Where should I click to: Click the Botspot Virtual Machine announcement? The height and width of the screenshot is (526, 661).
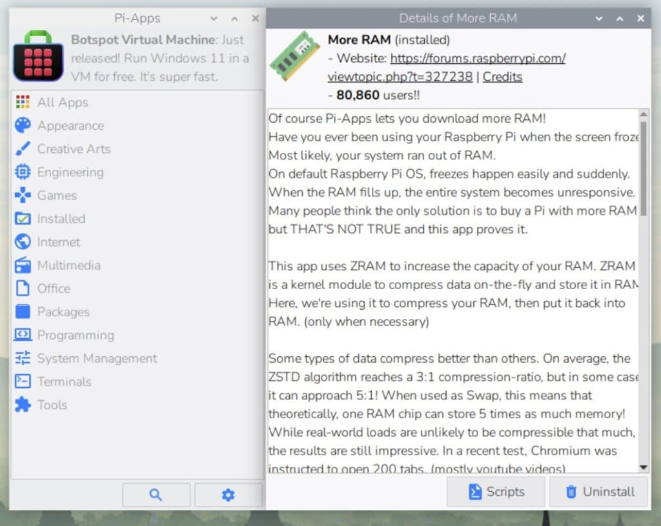pyautogui.click(x=158, y=58)
